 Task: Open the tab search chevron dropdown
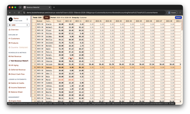coord(20,7)
